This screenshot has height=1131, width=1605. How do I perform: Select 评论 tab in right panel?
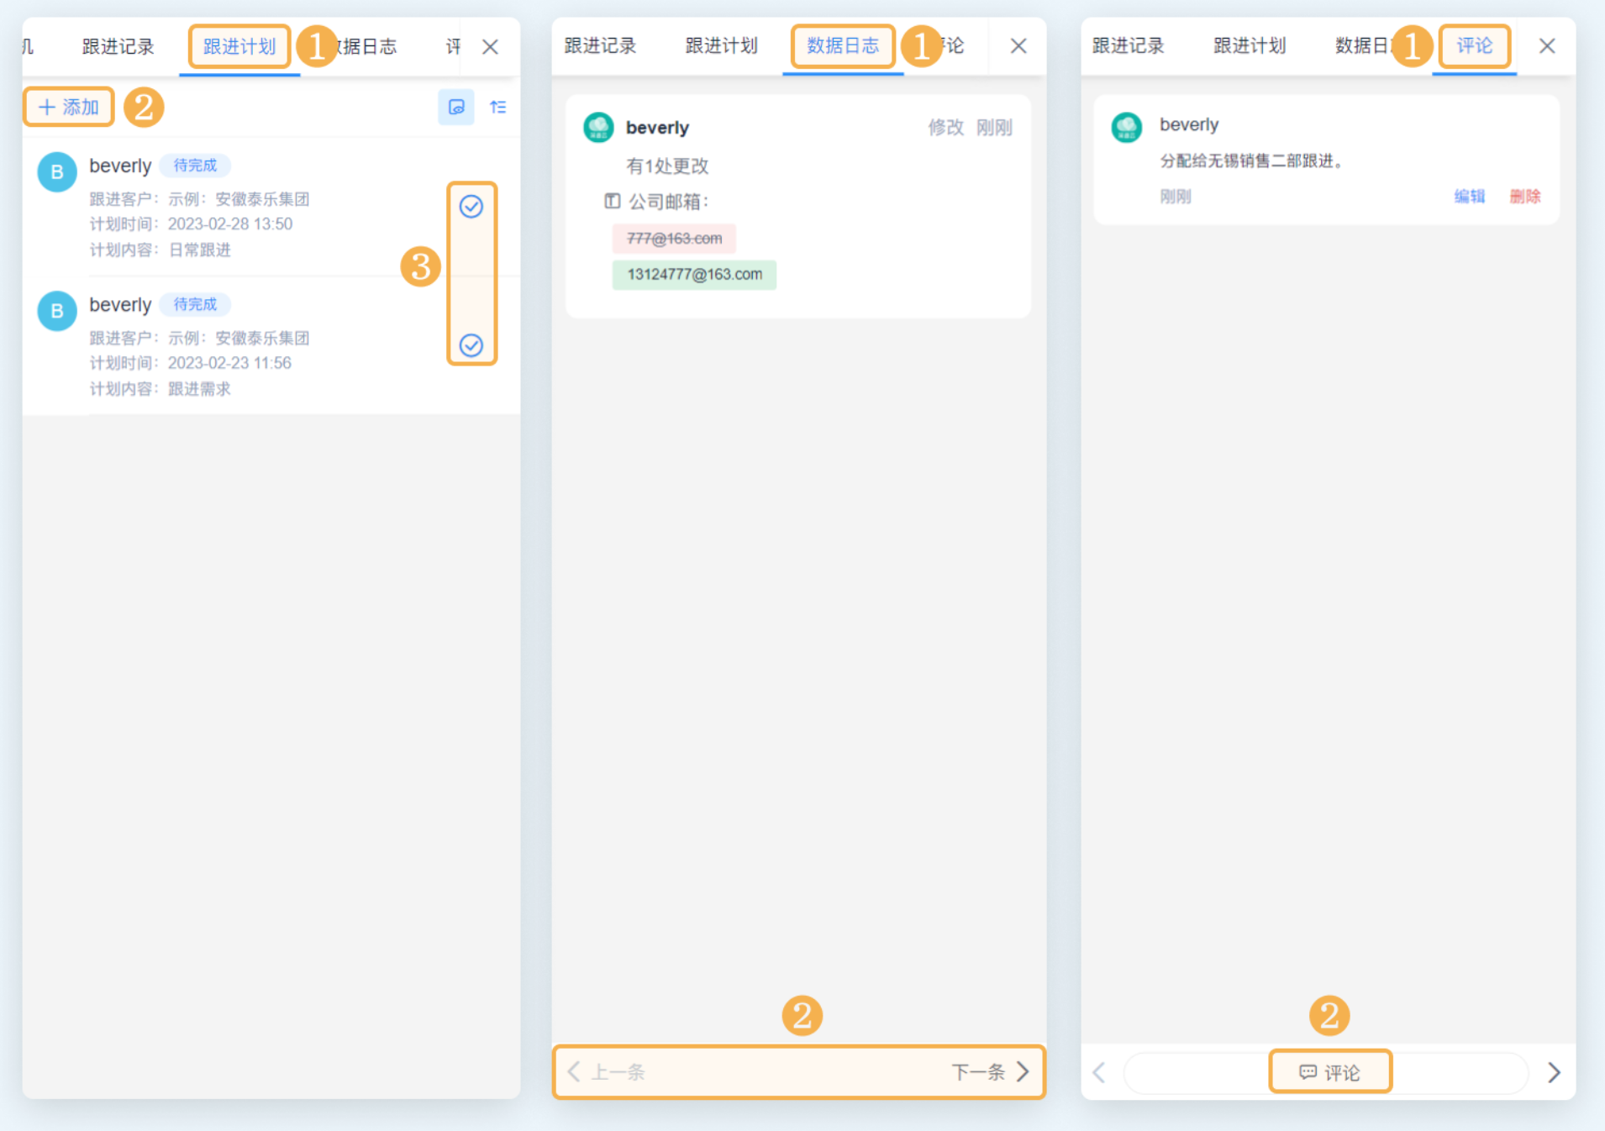click(1475, 45)
